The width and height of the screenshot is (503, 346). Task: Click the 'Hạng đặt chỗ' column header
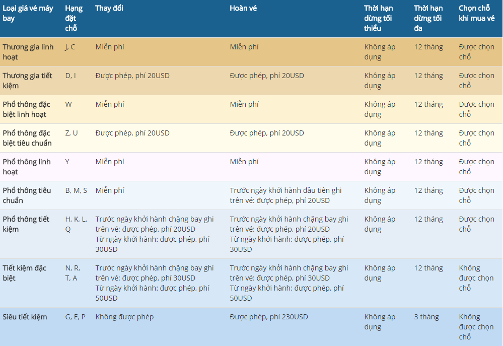(x=74, y=18)
